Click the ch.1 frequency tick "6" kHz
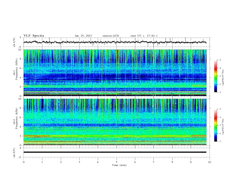 pos(21,68)
